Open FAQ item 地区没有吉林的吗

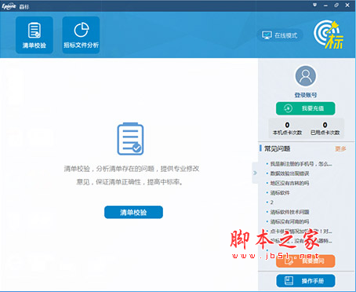(289, 183)
